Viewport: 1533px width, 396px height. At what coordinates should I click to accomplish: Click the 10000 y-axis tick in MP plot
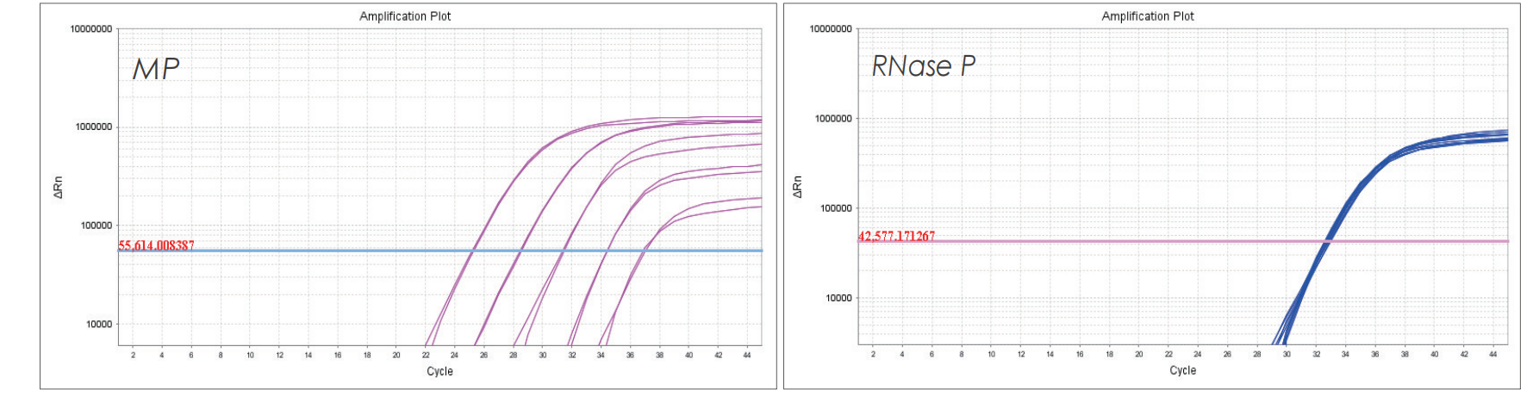point(97,325)
